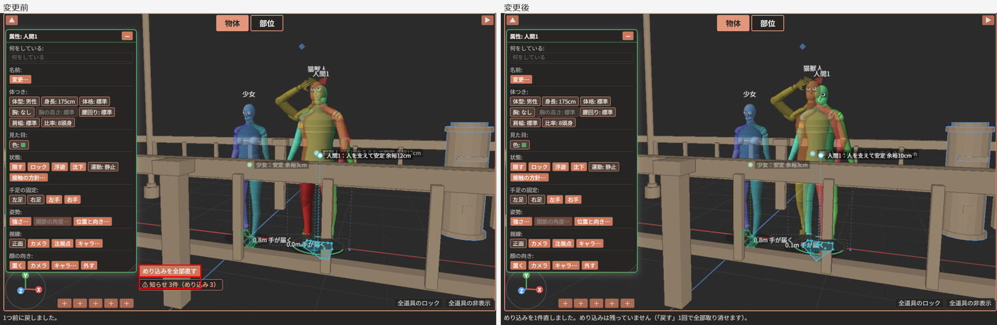This screenshot has width=997, height=325.
Task: Open 身長: 175cm selector in 変更前 panel
Action: (x=59, y=102)
